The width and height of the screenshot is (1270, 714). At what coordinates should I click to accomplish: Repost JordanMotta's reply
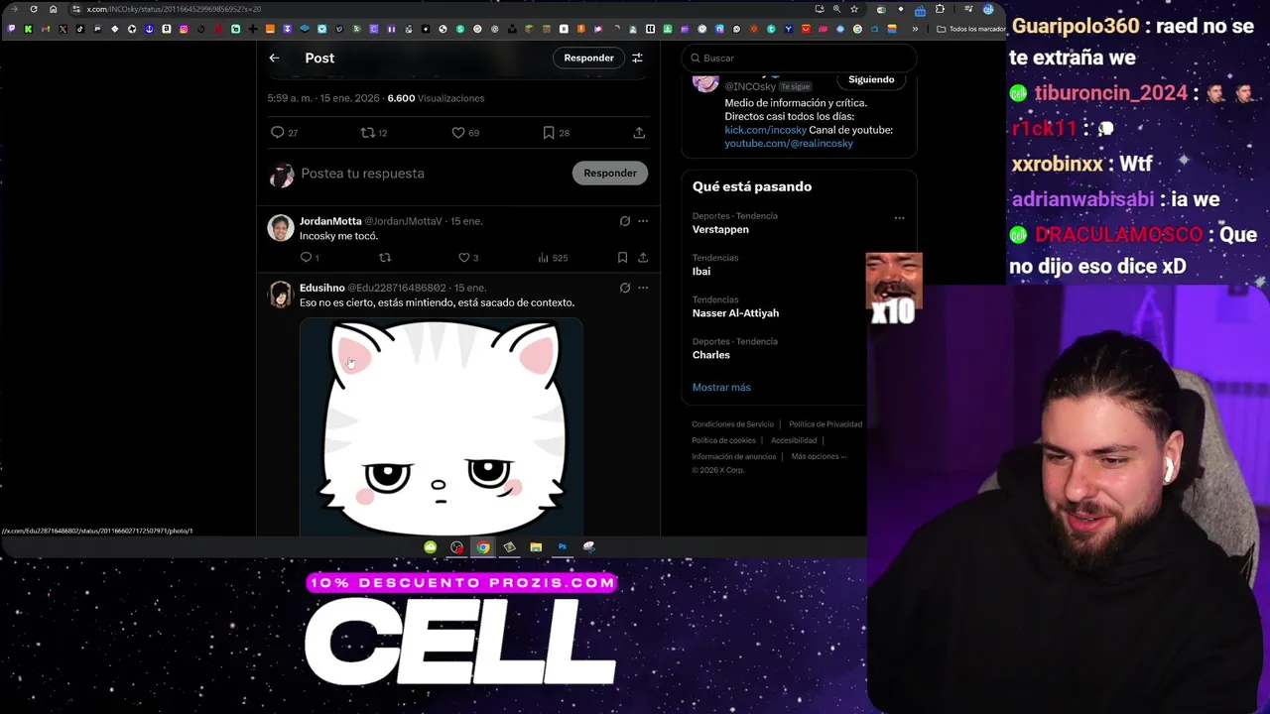385,257
